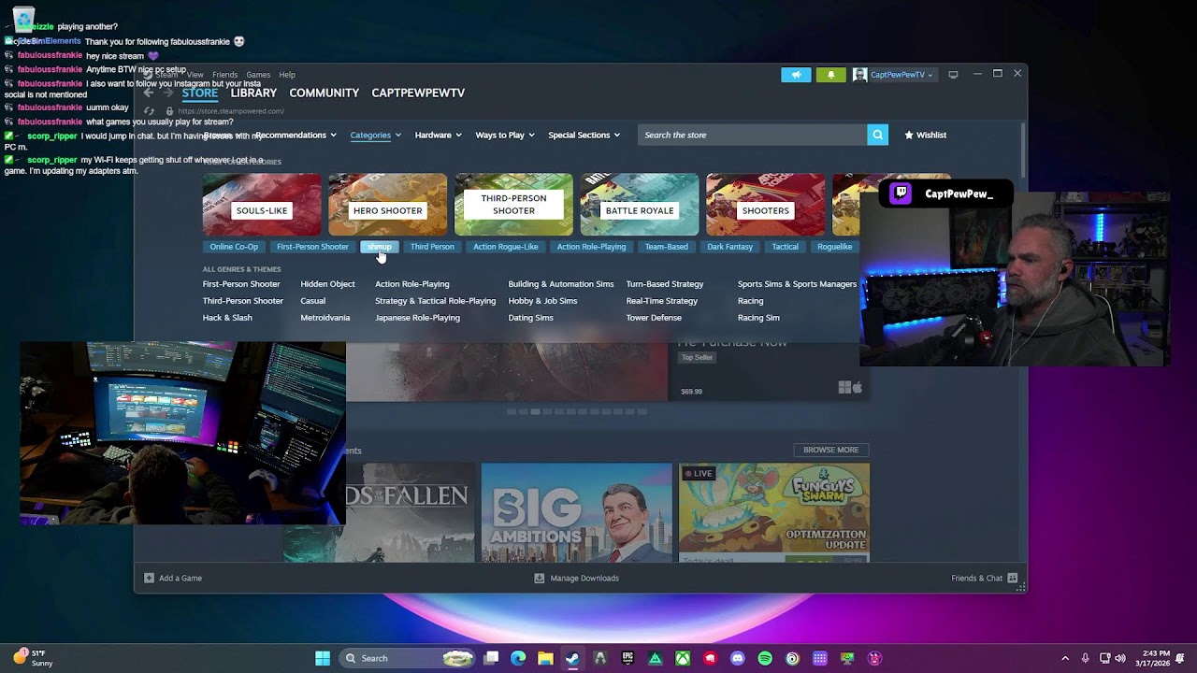
Task: Click the monitor icon in Steam title bar
Action: [953, 75]
